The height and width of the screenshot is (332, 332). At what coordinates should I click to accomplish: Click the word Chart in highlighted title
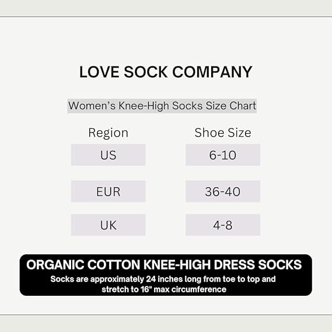pyautogui.click(x=243, y=106)
